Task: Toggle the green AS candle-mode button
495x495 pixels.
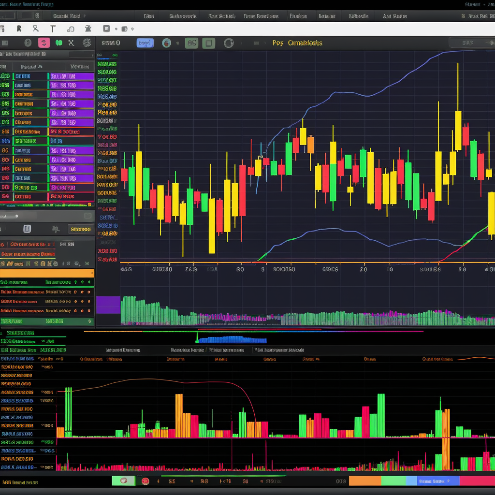Action: 192,43
